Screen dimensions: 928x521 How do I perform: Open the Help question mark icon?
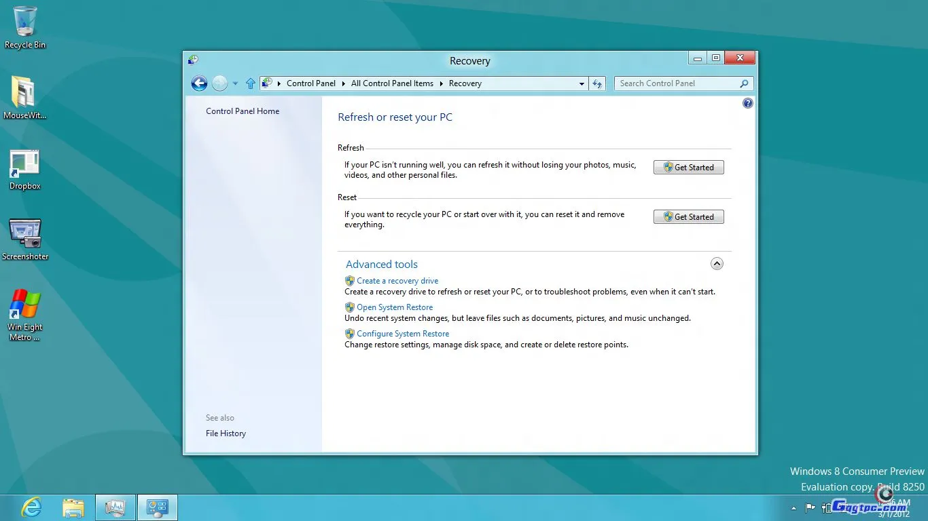pyautogui.click(x=748, y=103)
